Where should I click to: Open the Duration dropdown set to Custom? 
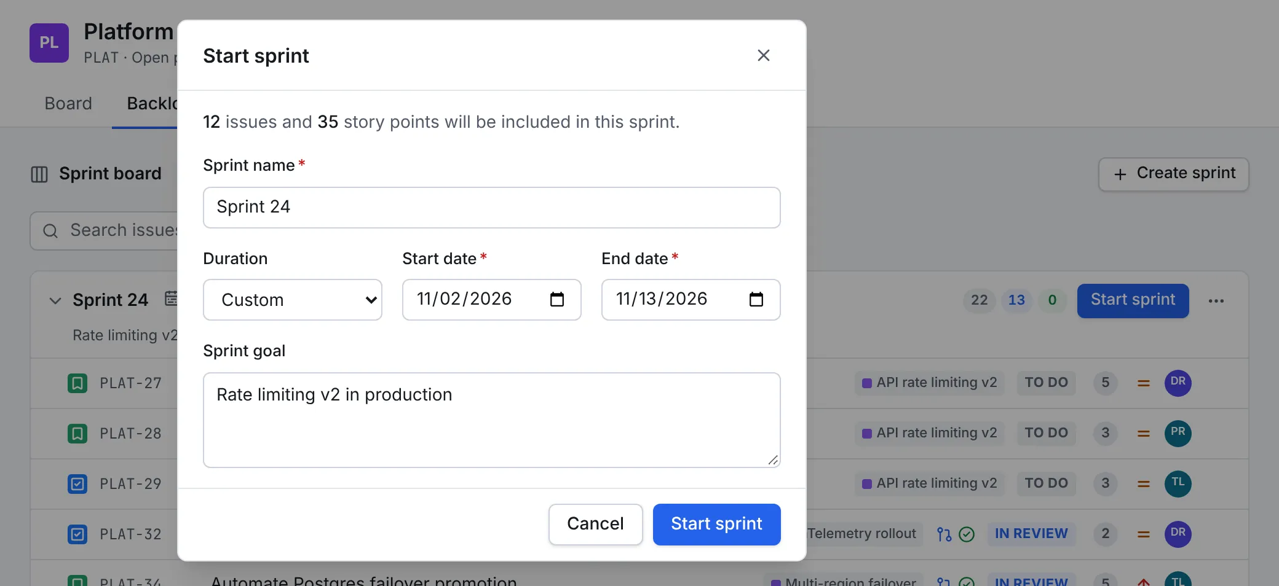293,300
